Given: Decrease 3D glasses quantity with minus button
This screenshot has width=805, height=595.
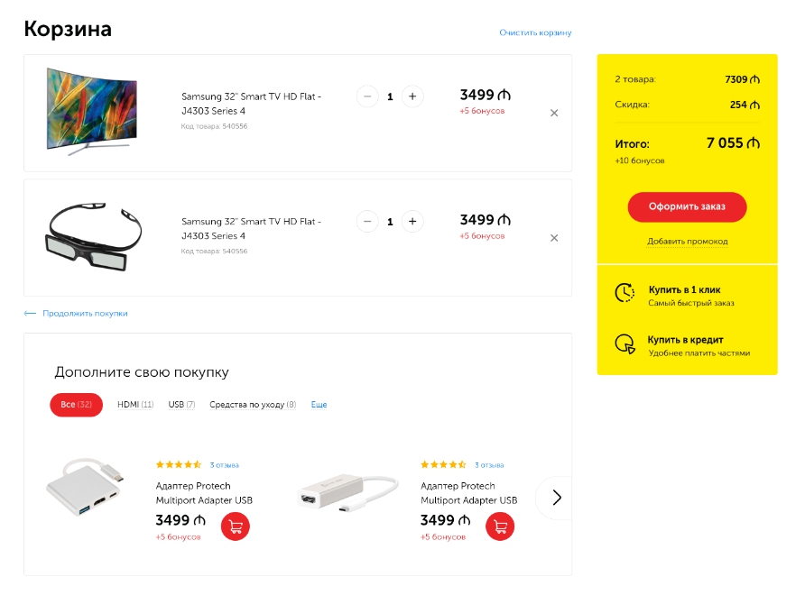Looking at the screenshot, I should (367, 222).
